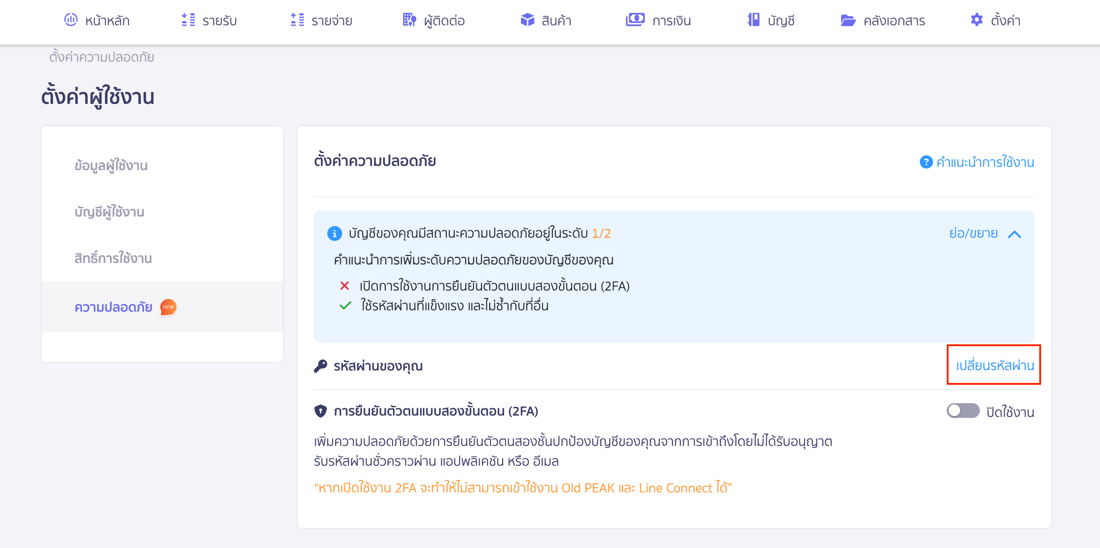Click the money icon beside การเงิน
Screen dimensions: 1100x548
(x=635, y=20)
